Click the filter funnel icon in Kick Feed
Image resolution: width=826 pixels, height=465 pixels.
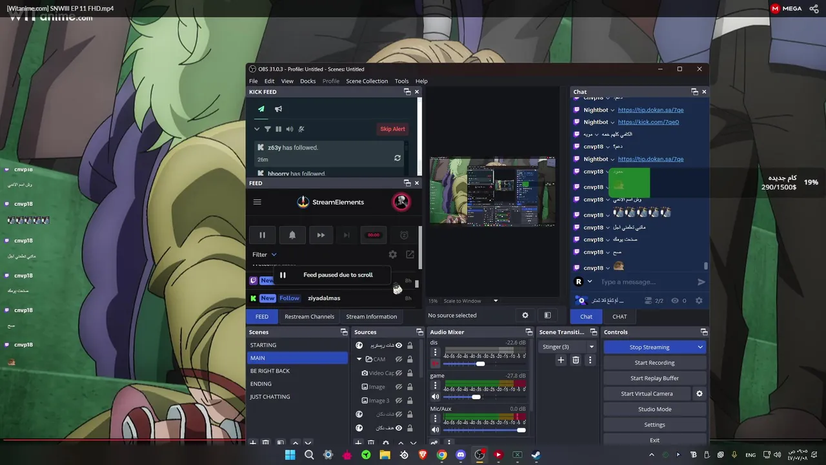pos(268,129)
